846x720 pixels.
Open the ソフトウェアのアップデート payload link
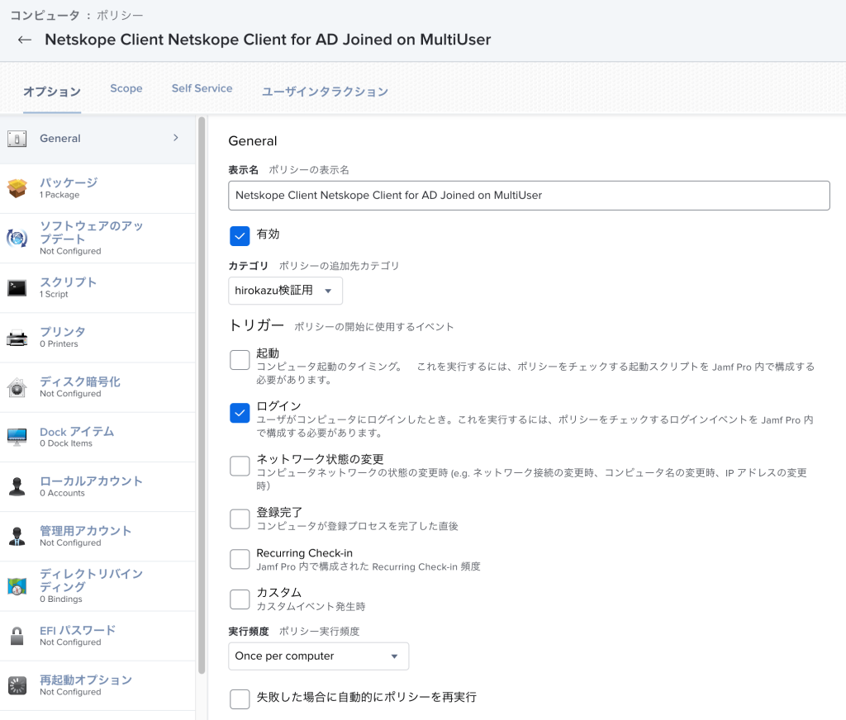[91, 233]
